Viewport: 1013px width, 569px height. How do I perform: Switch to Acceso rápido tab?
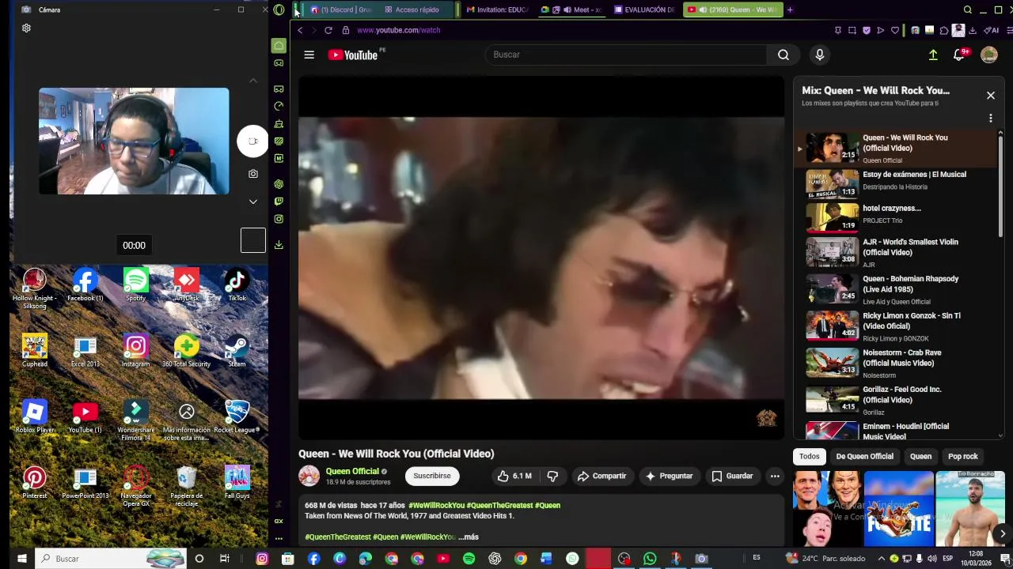pyautogui.click(x=417, y=9)
